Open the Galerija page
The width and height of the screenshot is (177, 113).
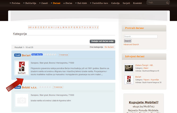tap(115, 3)
